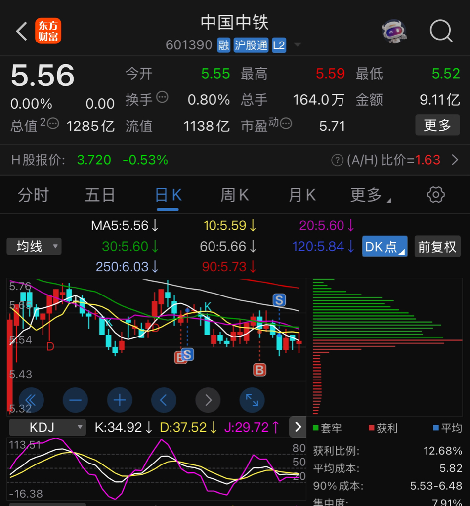The width and height of the screenshot is (470, 506).
Task: Expand the 更多 chart period menu
Action: 371,195
